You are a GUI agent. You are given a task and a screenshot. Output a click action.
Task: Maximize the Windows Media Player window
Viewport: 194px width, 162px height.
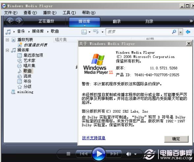pyautogui.click(x=187, y=6)
